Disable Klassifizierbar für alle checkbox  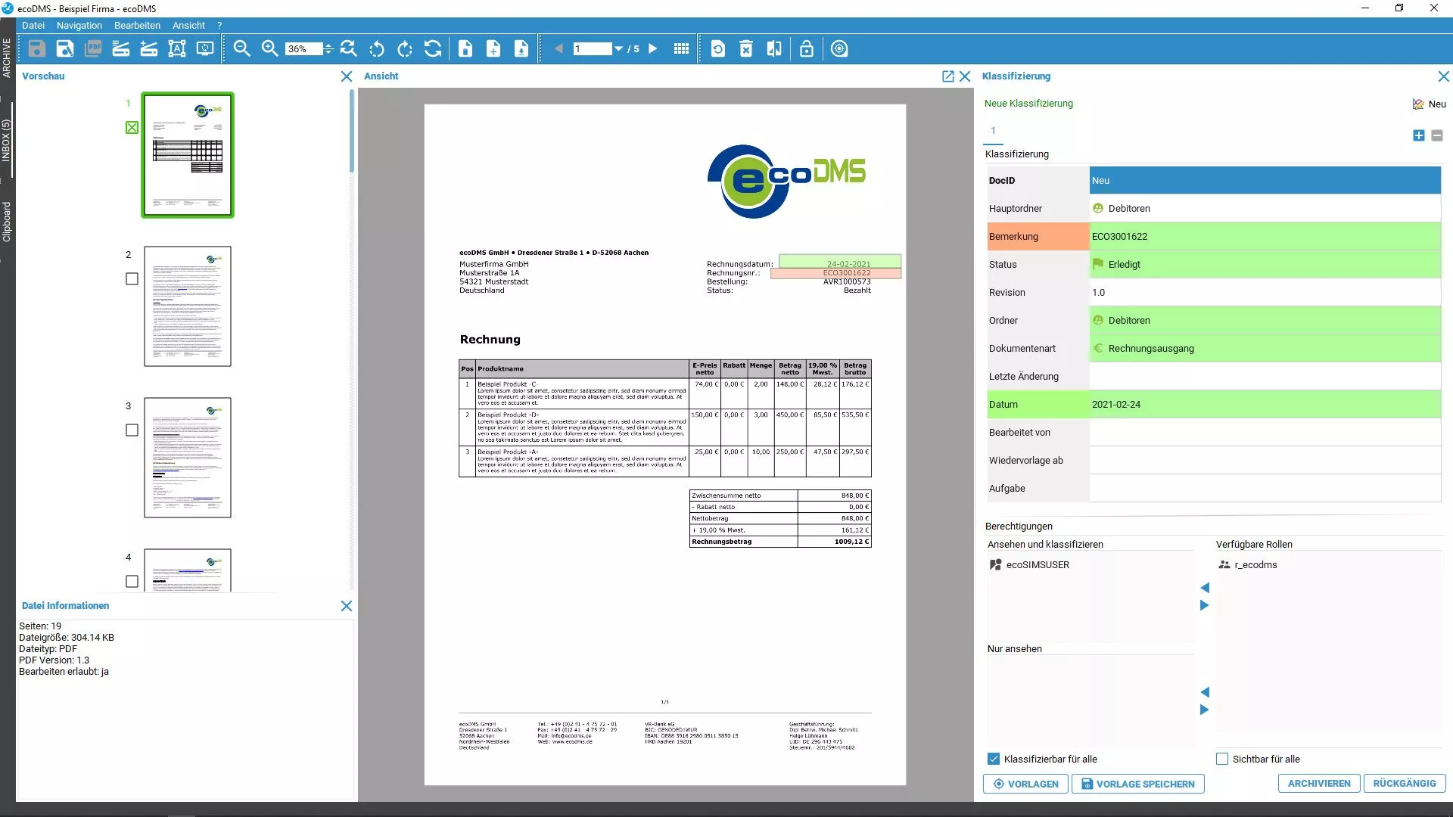click(x=994, y=759)
